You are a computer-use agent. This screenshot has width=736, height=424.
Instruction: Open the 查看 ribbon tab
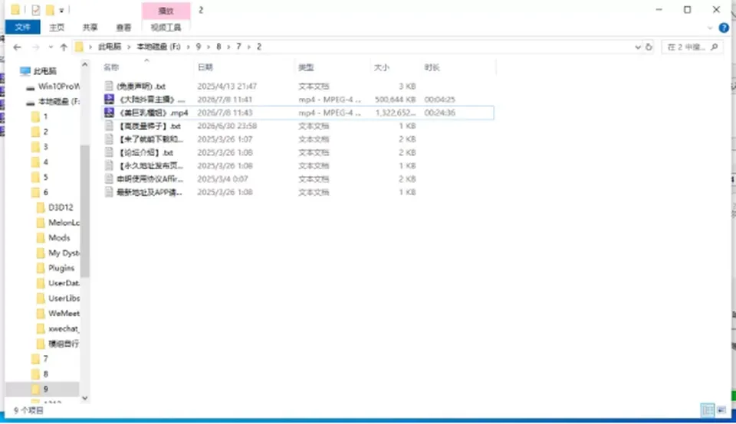[x=123, y=28]
